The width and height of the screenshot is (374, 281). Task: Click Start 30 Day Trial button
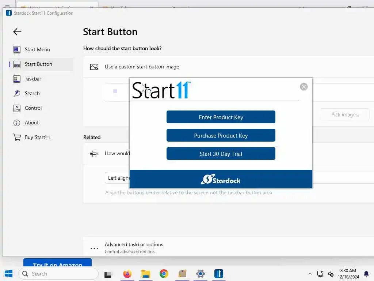[x=221, y=154]
